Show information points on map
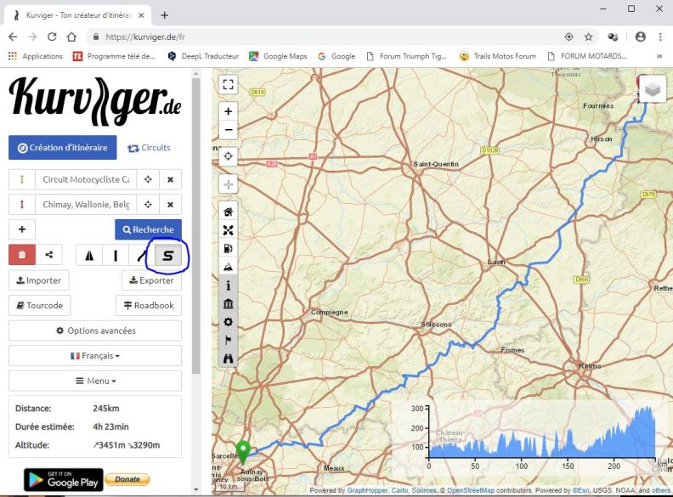673x497 pixels. [229, 285]
